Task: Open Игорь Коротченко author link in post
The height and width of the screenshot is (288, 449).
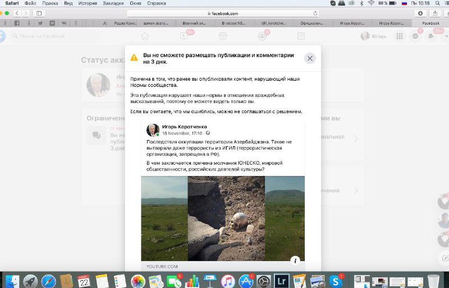Action: pyautogui.click(x=185, y=127)
